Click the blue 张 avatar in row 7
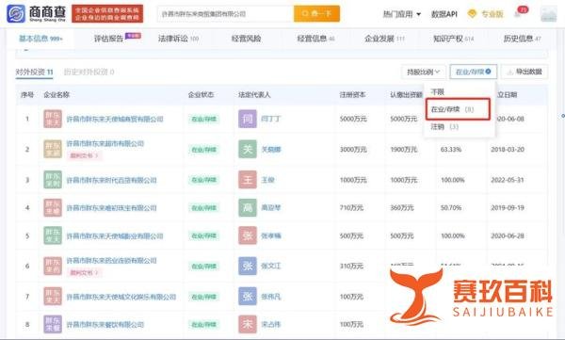 coord(248,297)
